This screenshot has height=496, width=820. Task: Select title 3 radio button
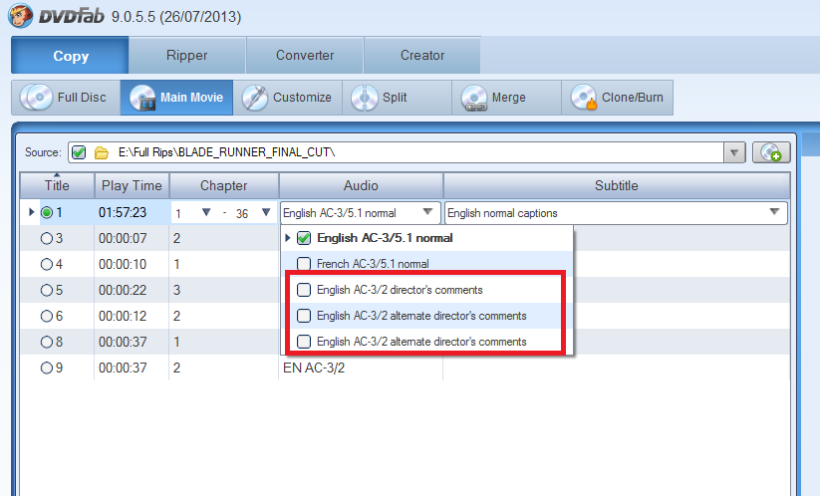pyautogui.click(x=47, y=238)
